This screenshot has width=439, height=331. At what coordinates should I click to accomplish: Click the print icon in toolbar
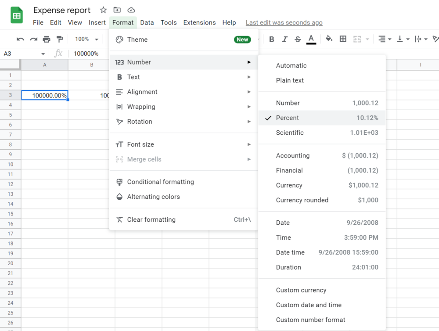pos(47,39)
